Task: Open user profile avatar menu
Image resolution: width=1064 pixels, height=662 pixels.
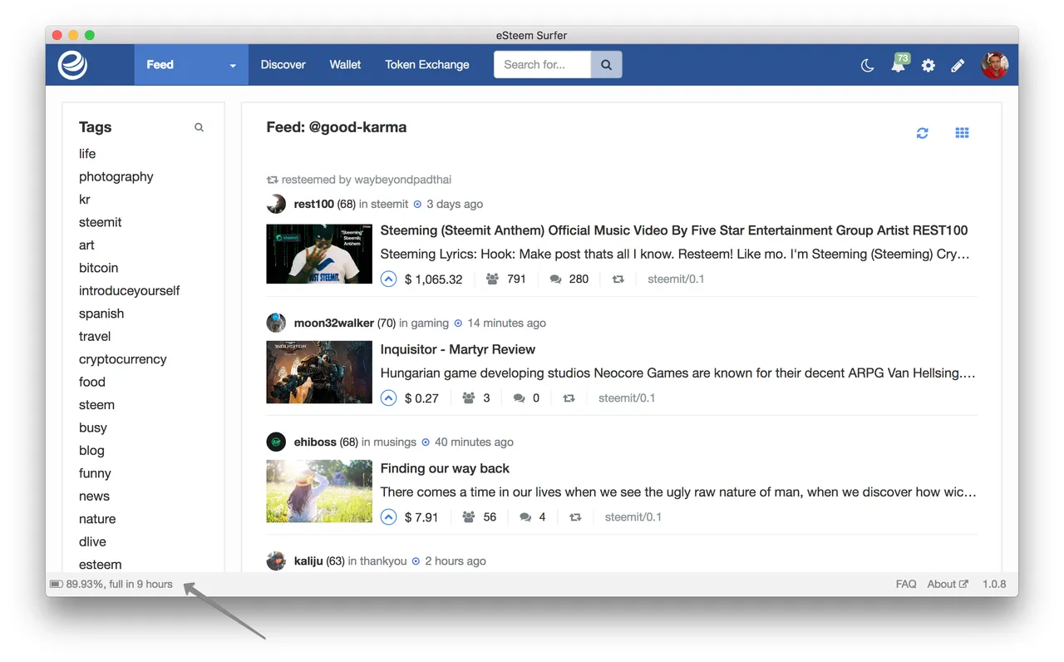Action: (994, 65)
